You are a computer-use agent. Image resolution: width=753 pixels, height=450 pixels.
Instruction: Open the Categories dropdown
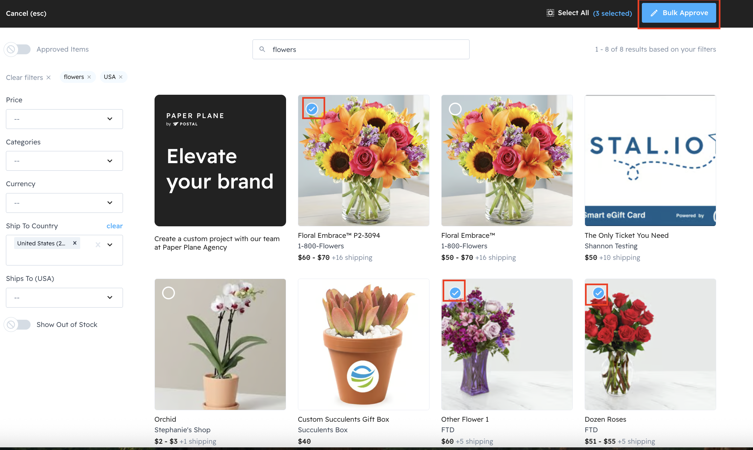64,161
